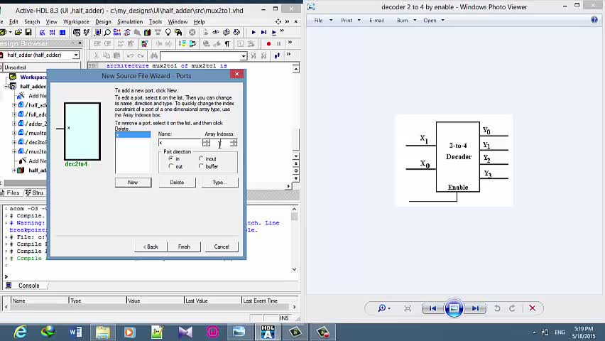Expand the mux4to1 tree item
The height and width of the screenshot is (341, 605).
pos(14,133)
